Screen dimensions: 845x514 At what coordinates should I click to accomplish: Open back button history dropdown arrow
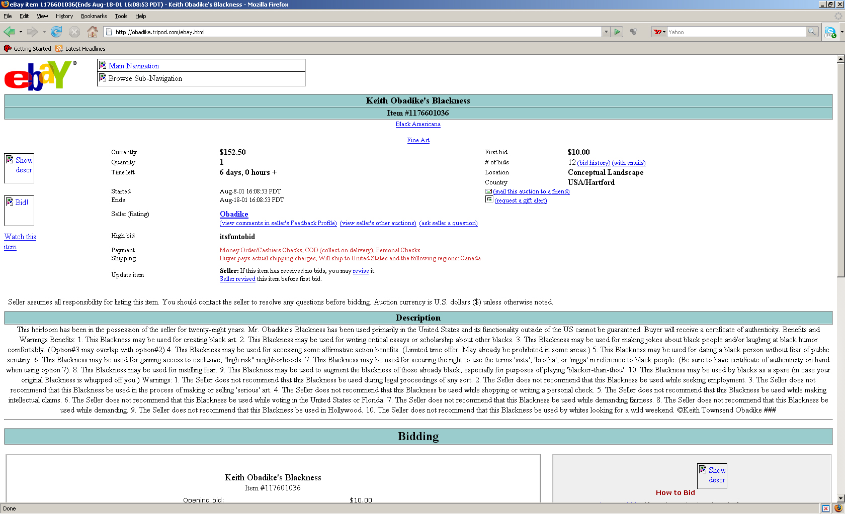click(21, 32)
